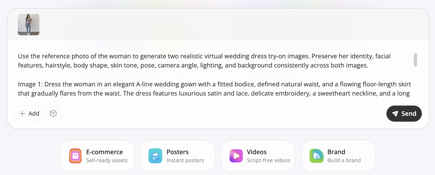Select the uploaded woman reference thumbnail
Viewport: 435px width, 175px height.
tap(28, 24)
